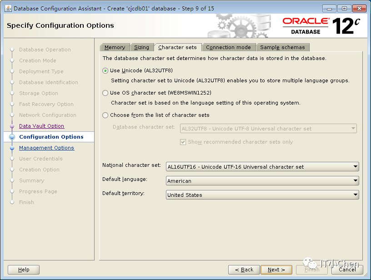This screenshot has width=371, height=280.
Task: Open the Database character set dropdown
Action: (x=268, y=129)
